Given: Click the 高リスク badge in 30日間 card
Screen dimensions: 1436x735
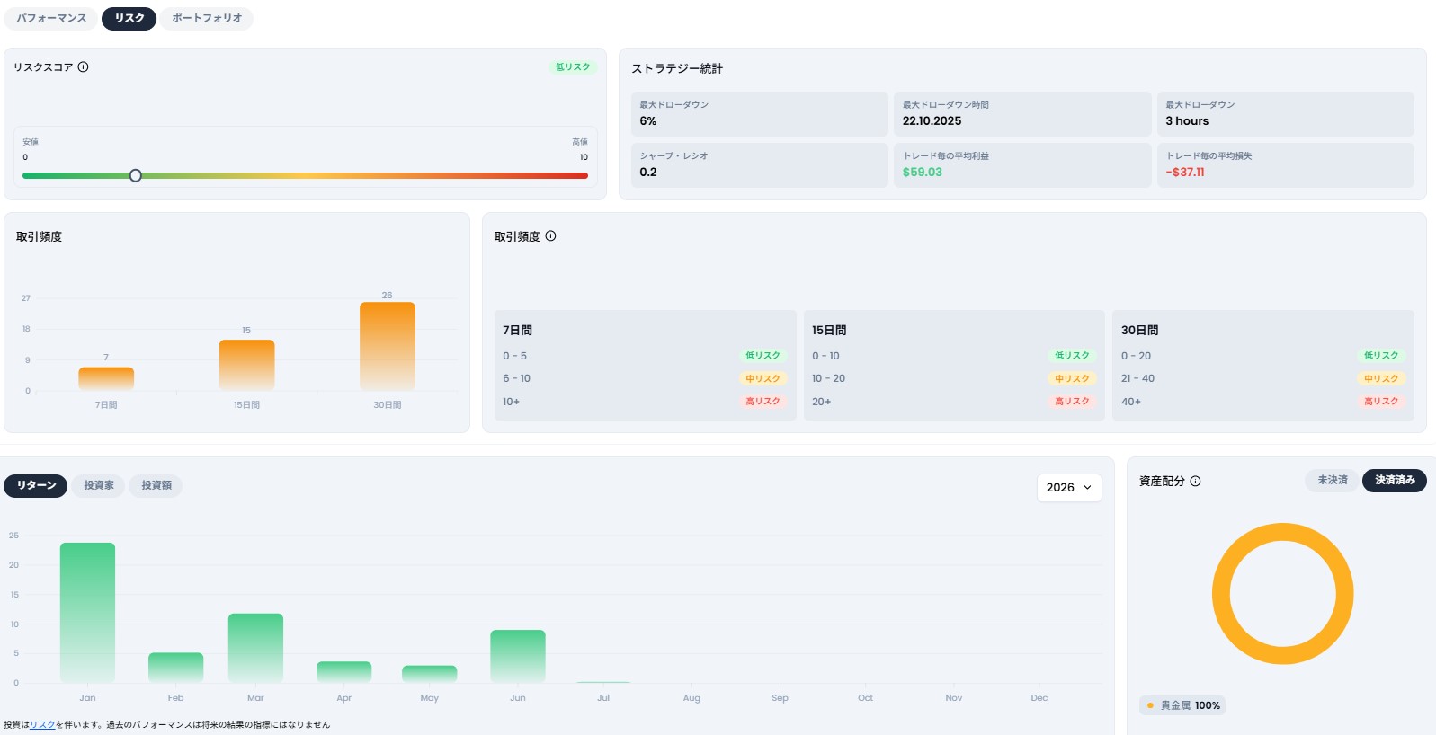Looking at the screenshot, I should tap(1381, 402).
